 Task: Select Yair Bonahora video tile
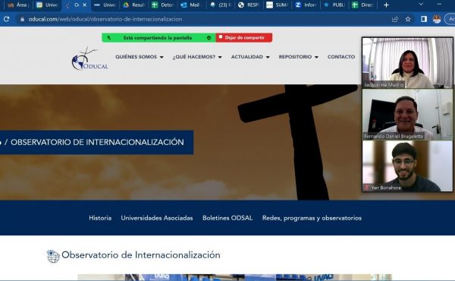tap(407, 166)
